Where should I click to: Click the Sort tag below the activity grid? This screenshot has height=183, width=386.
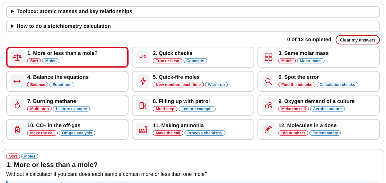(x=13, y=156)
